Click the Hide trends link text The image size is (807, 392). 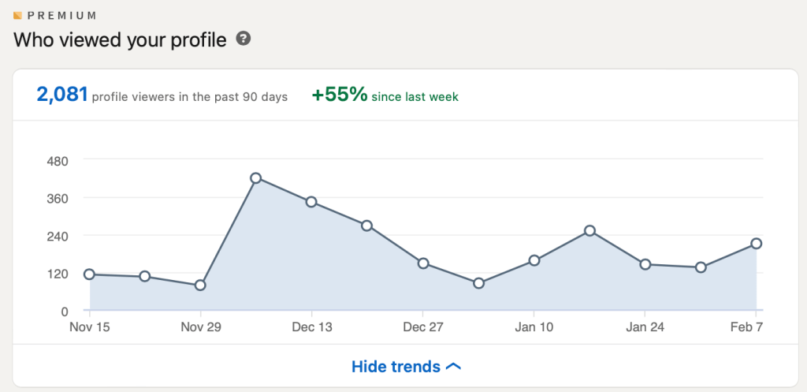tap(396, 367)
